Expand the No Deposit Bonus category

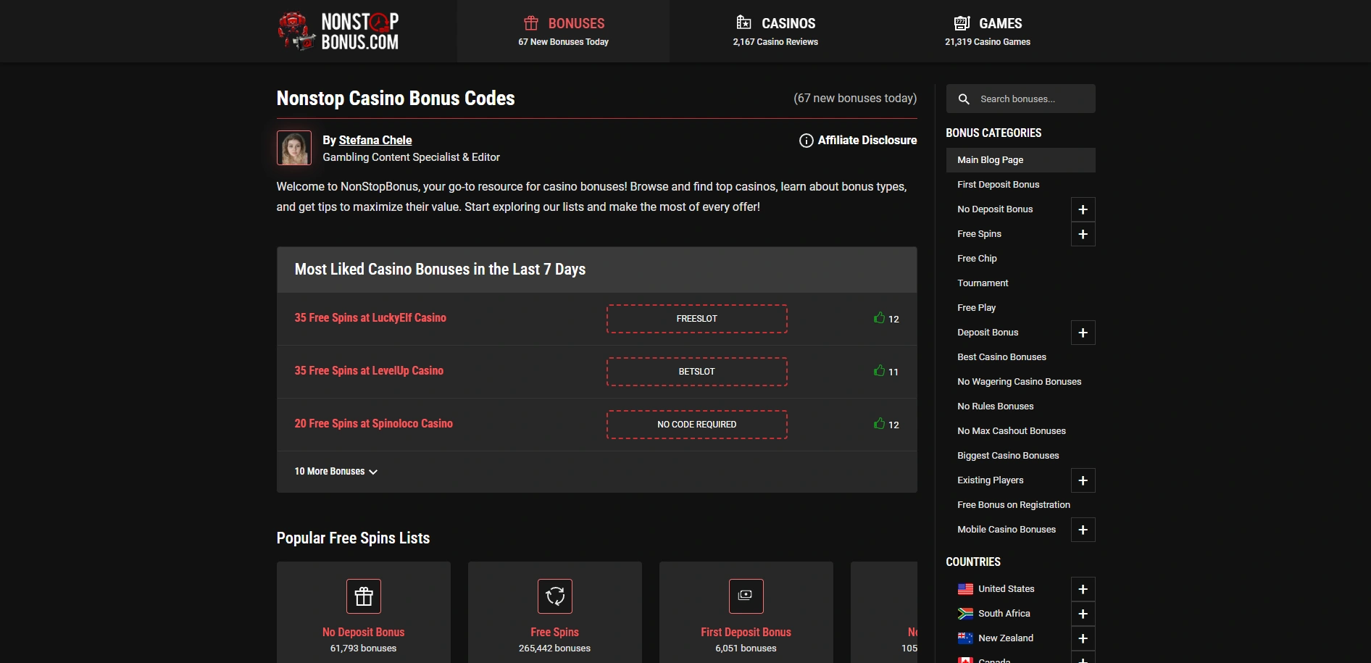click(1083, 209)
